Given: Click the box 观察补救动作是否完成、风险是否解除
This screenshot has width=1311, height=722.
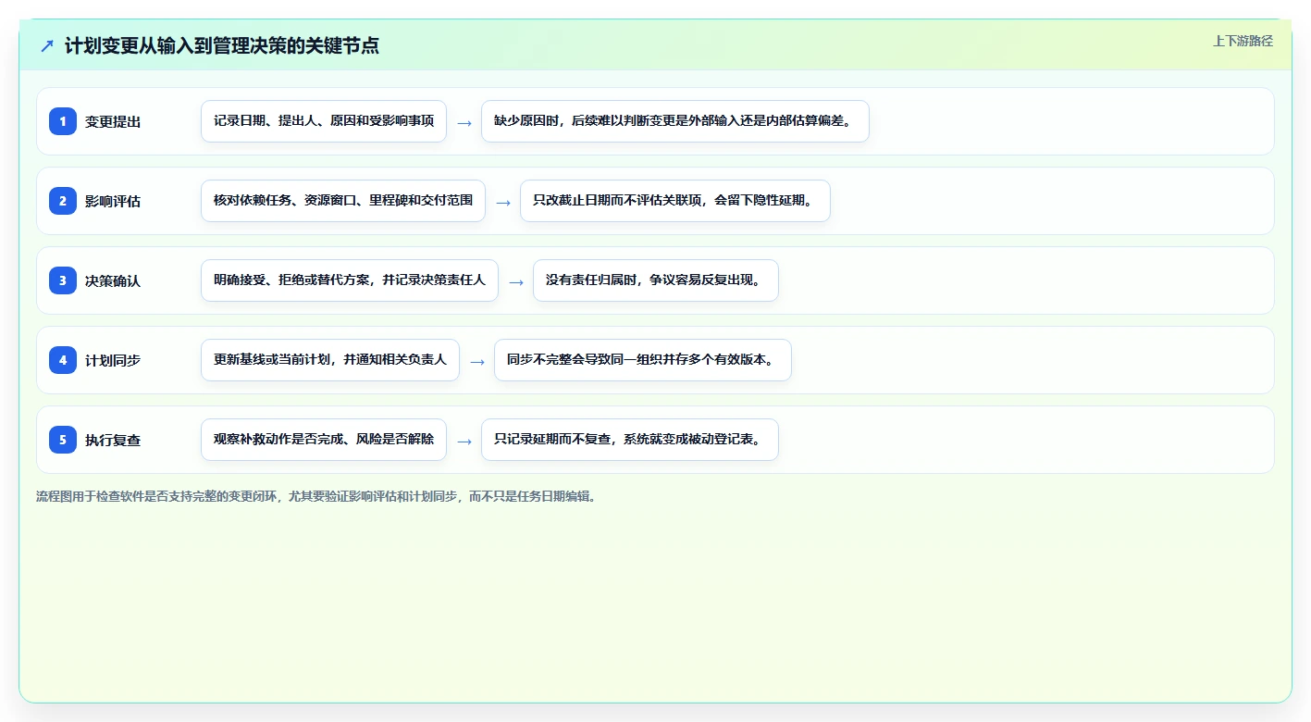Looking at the screenshot, I should (324, 440).
